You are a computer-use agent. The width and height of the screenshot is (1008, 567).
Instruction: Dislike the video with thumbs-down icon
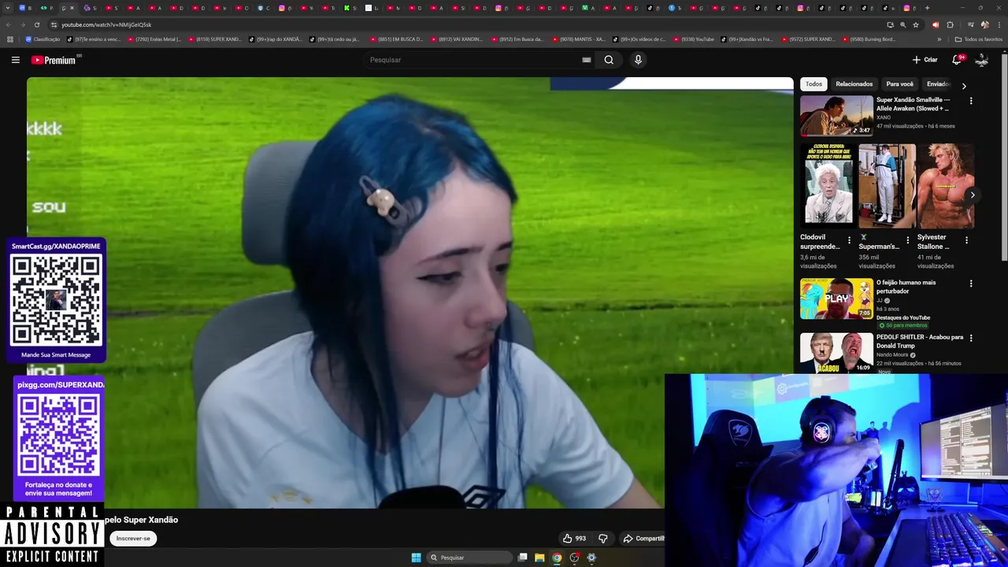(x=603, y=539)
